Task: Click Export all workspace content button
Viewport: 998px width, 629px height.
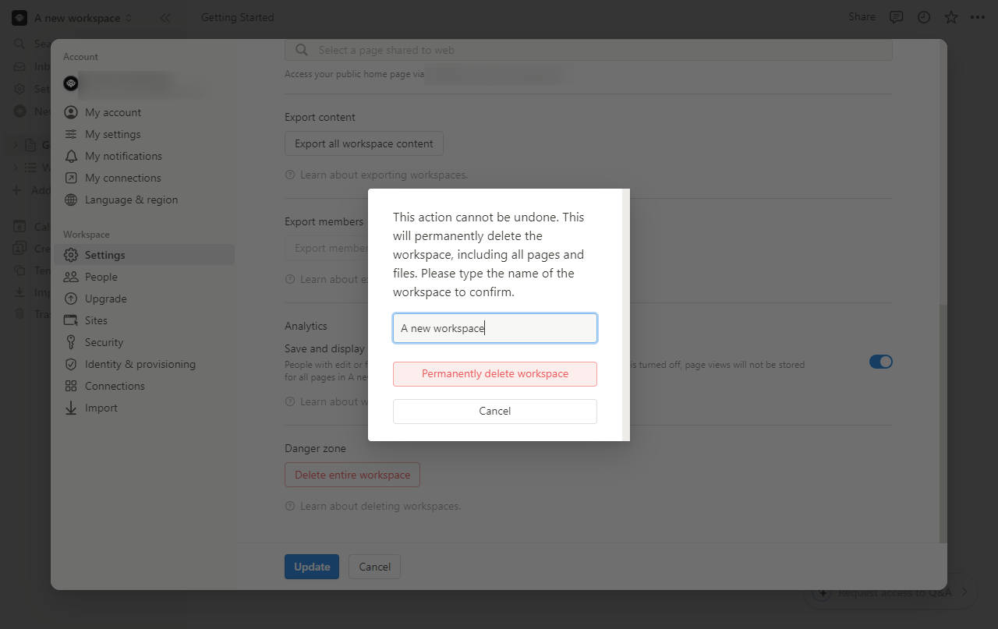Action: pos(364,143)
